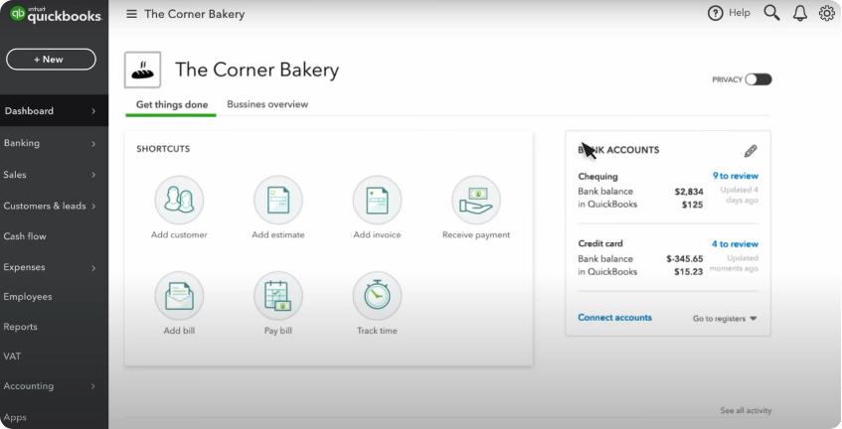Image resolution: width=842 pixels, height=429 pixels.
Task: Click the Track time stopwatch icon
Action: tap(377, 296)
